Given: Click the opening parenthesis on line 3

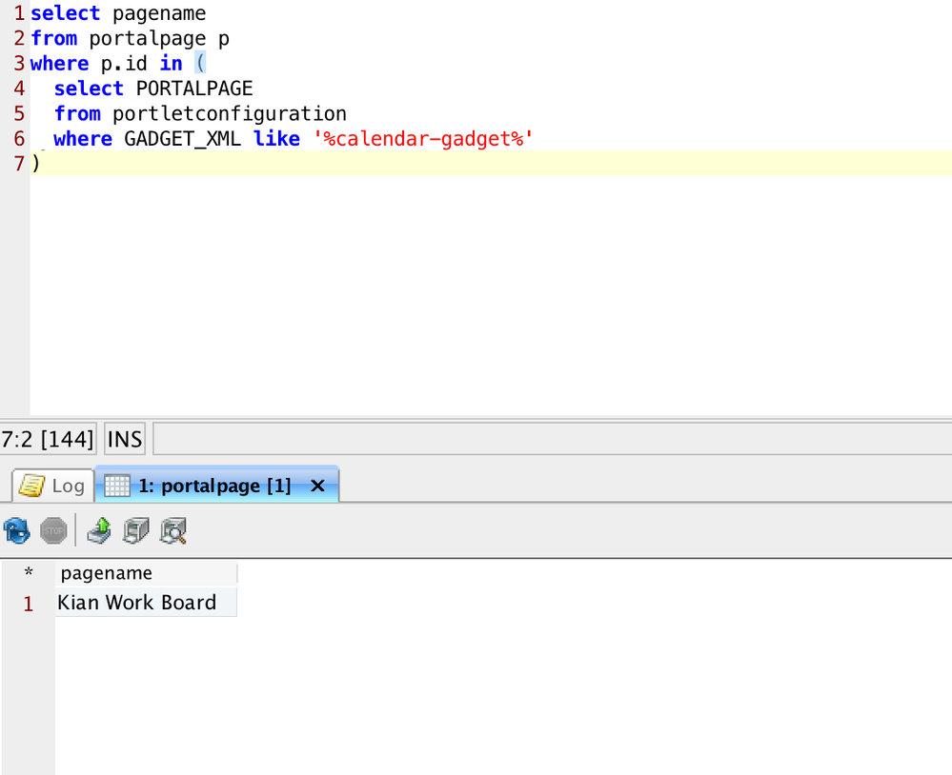Looking at the screenshot, I should click(200, 63).
